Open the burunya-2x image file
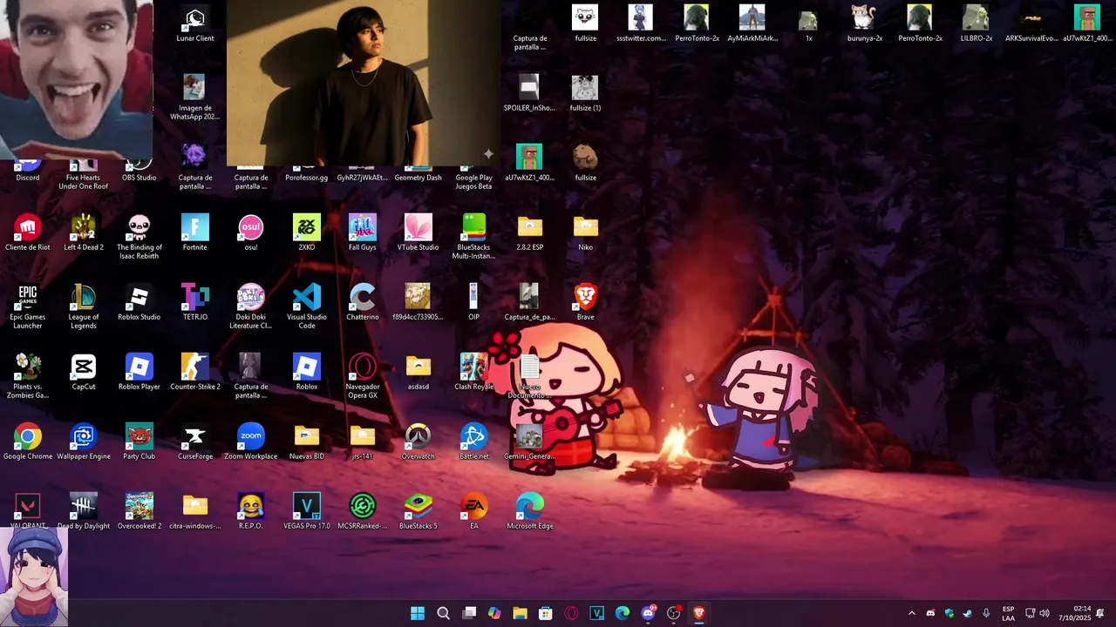Viewport: 1116px width, 627px height. [865, 24]
